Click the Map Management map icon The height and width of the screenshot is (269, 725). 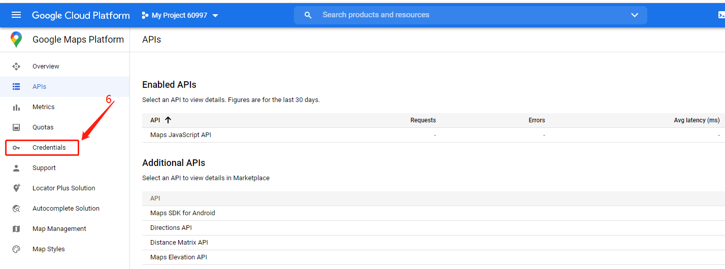pos(16,229)
